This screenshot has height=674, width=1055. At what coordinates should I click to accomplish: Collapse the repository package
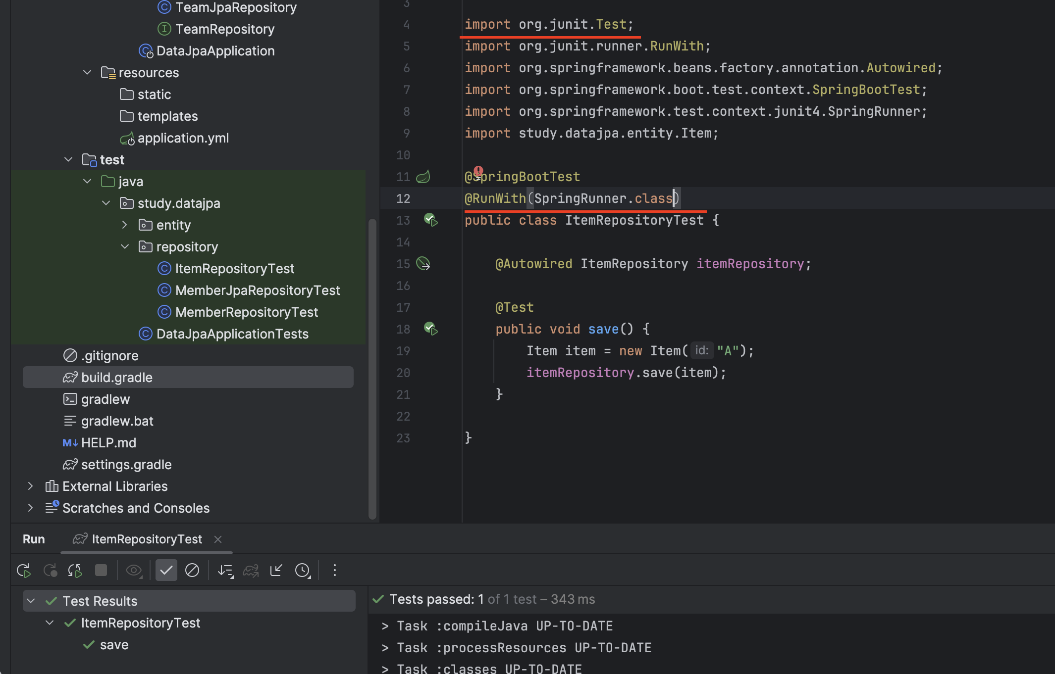(125, 247)
